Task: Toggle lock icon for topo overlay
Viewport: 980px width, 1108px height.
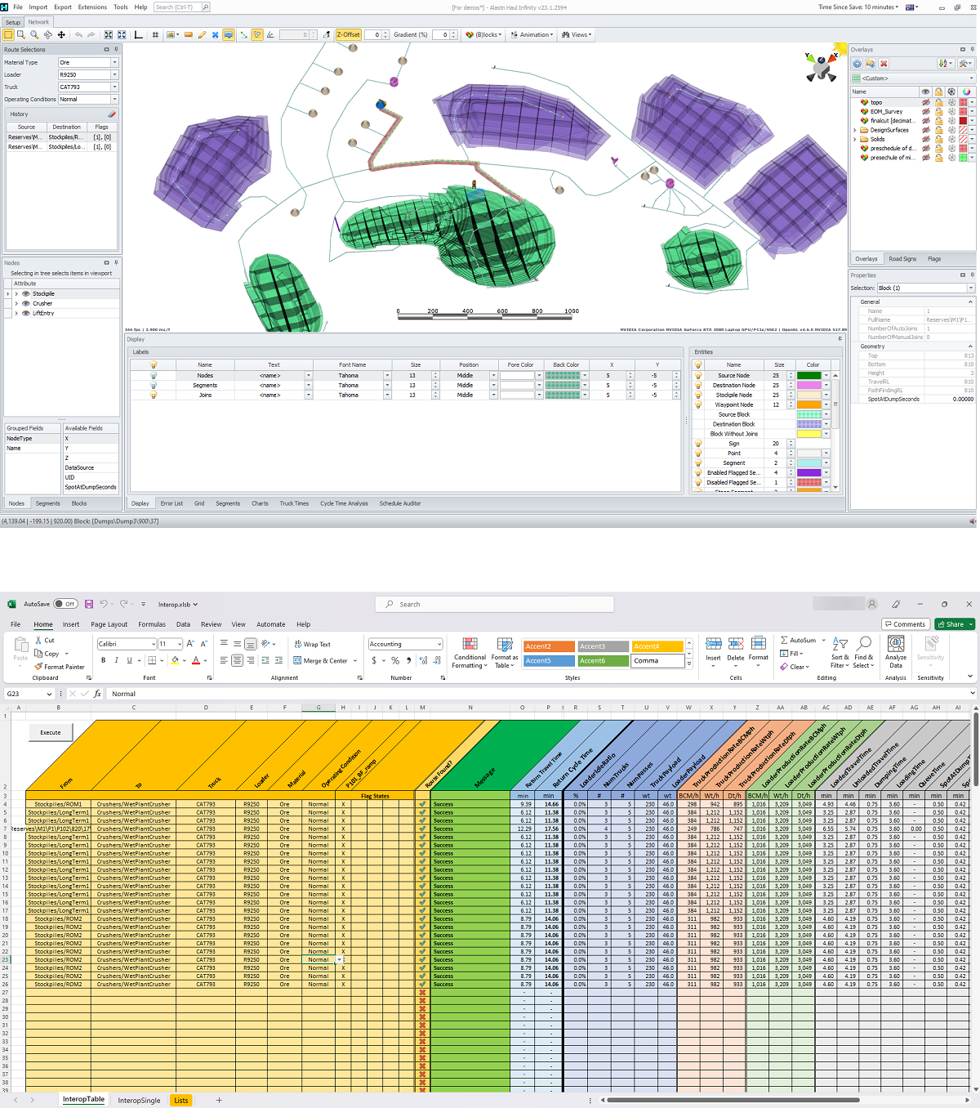Action: pos(939,103)
